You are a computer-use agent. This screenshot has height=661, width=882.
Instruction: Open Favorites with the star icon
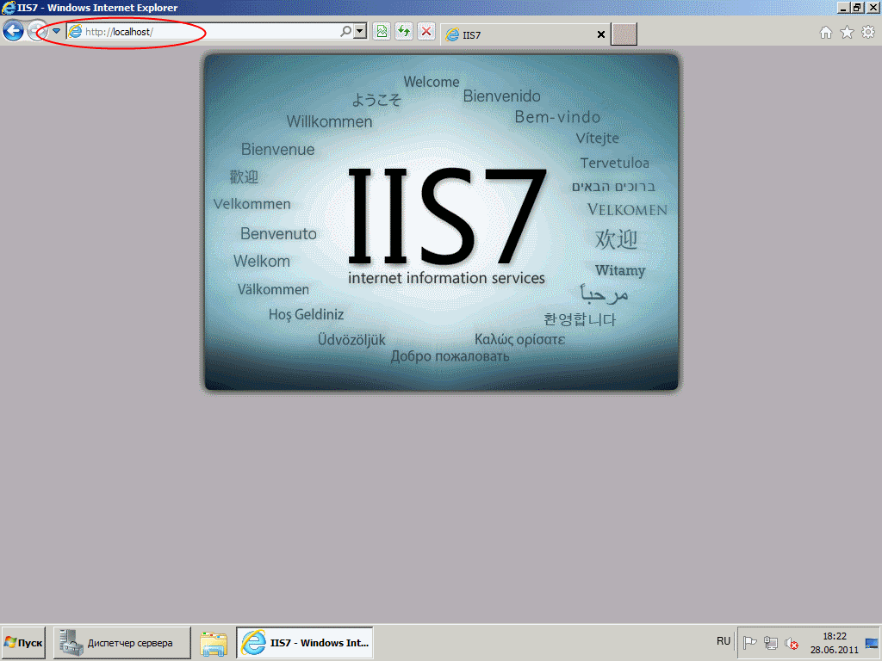(x=848, y=33)
